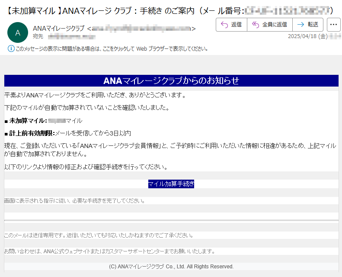
Task: Click the paragraph starting 現在、ご登録いただいている
Action: click(x=170, y=150)
